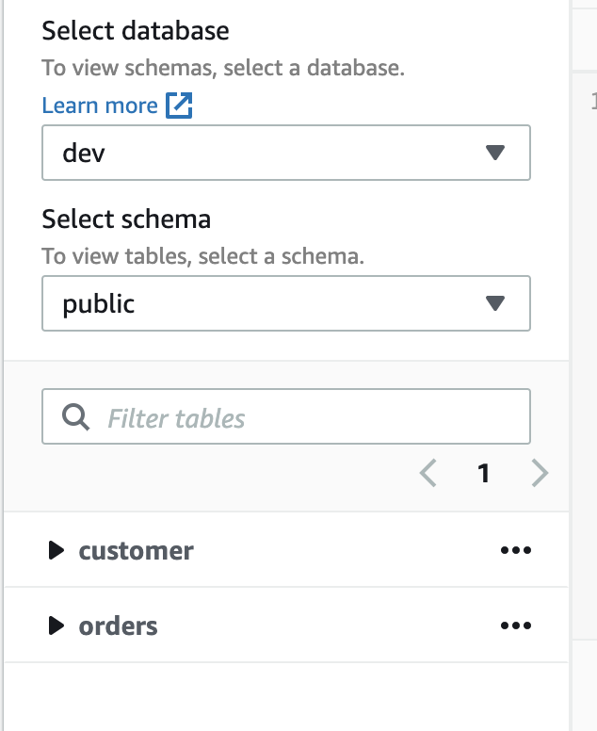Expand the customer table columns
Image resolution: width=597 pixels, height=731 pixels.
56,550
